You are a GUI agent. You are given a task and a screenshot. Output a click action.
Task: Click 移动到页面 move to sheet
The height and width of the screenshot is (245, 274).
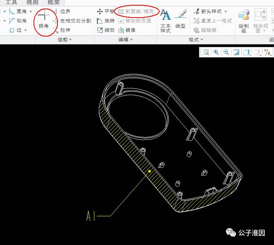coord(134,21)
